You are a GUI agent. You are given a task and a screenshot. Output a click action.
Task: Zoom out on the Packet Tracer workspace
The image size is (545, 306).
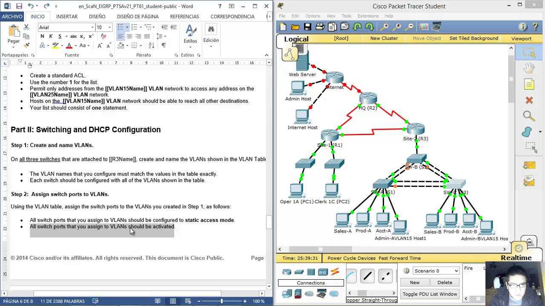pos(409,27)
